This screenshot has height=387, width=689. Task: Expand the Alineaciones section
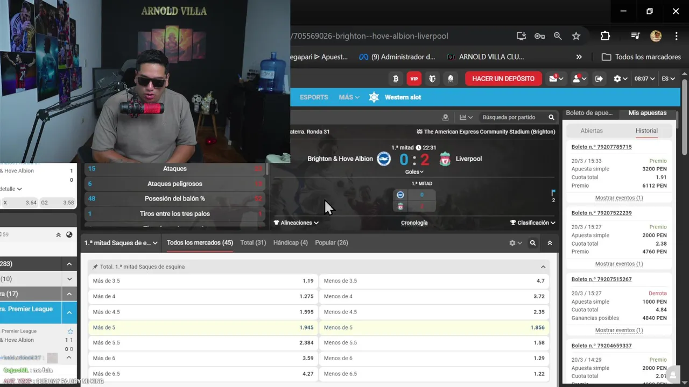(x=296, y=223)
